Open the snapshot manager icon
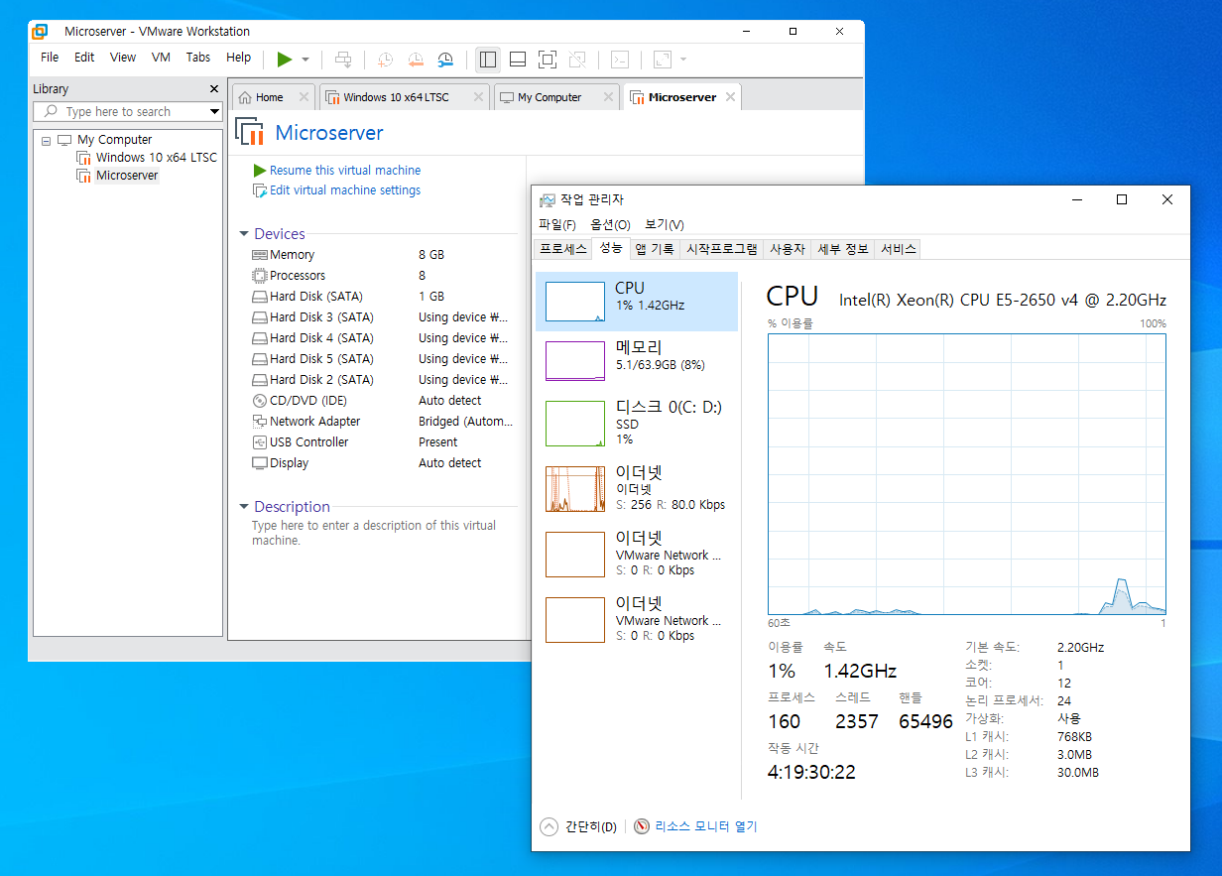1222x876 pixels. point(446,60)
